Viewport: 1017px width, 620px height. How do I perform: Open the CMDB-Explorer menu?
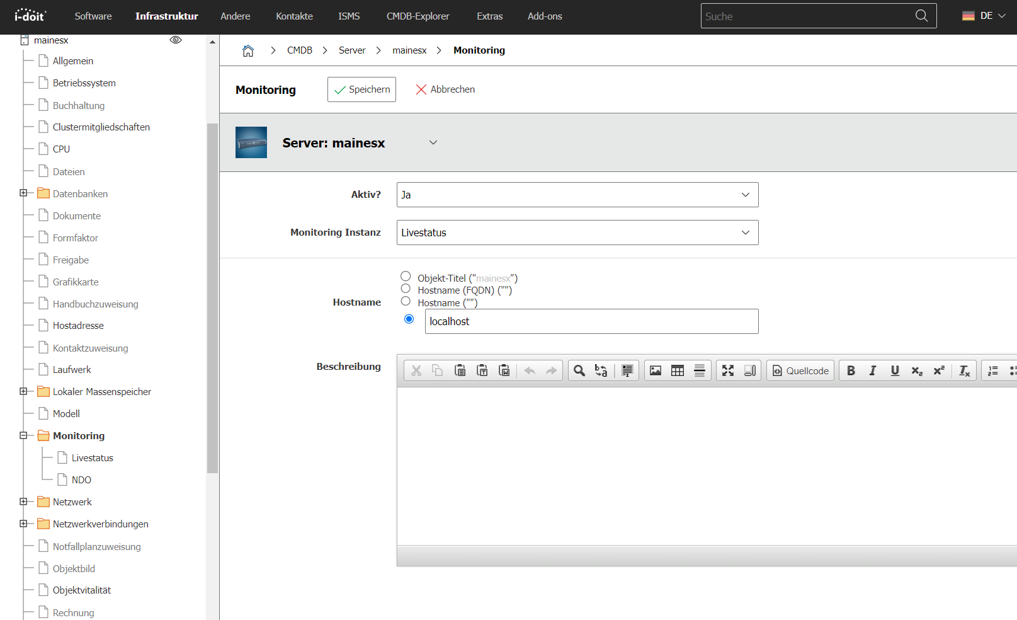click(x=418, y=16)
